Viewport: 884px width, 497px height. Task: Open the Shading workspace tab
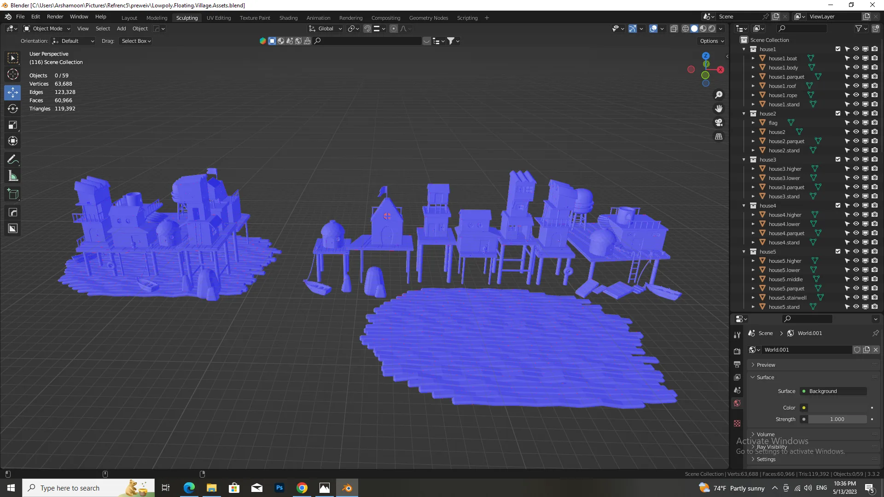[288, 17]
